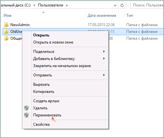
Task: Choose Закрепить на начальном экране
Action: [x=62, y=66]
